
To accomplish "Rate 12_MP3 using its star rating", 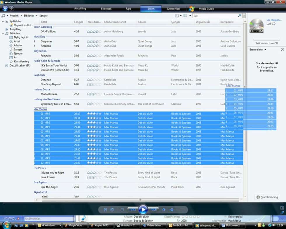I will pyautogui.click(x=94, y=163).
